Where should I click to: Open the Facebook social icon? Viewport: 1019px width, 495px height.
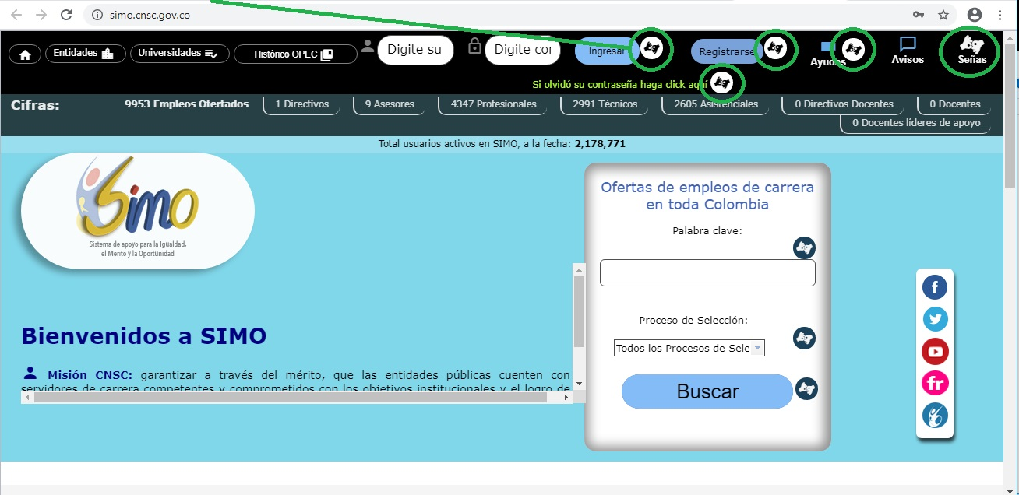935,287
